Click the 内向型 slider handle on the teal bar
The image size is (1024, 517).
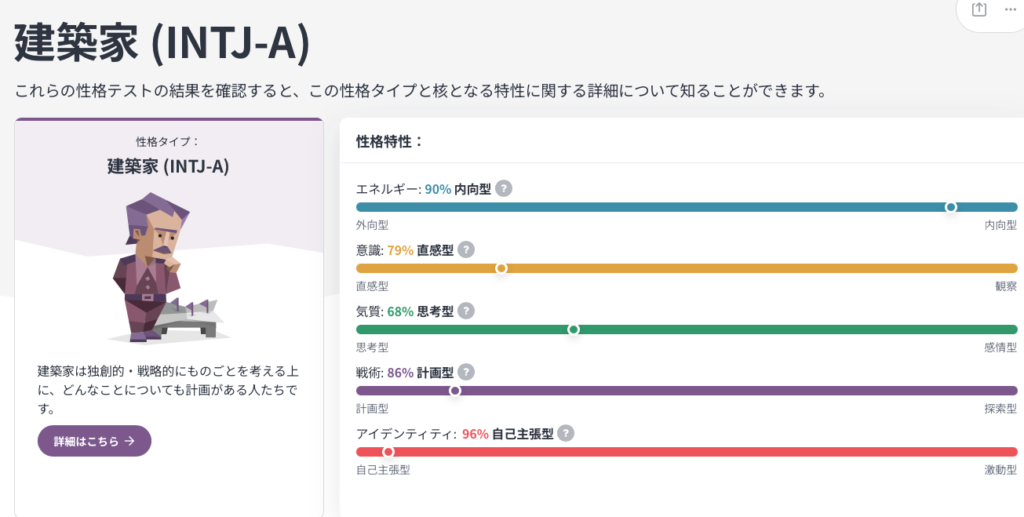(x=952, y=207)
